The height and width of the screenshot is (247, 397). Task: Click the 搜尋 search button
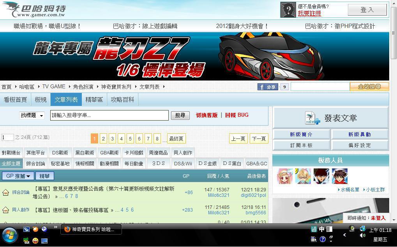[180, 116]
